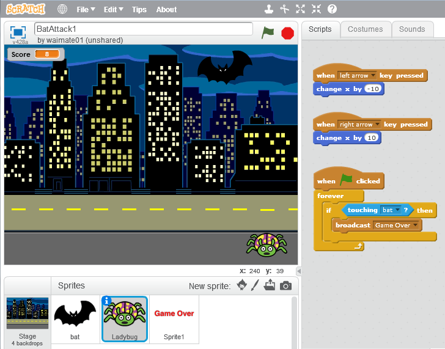Open the language globe menu
The width and height of the screenshot is (445, 349).
62,9
